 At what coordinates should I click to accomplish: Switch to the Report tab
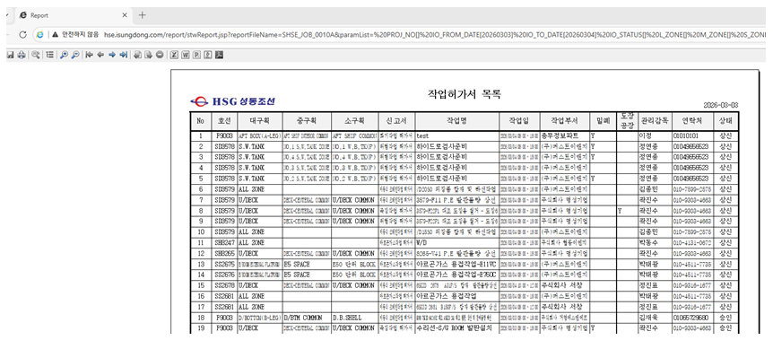(x=74, y=15)
